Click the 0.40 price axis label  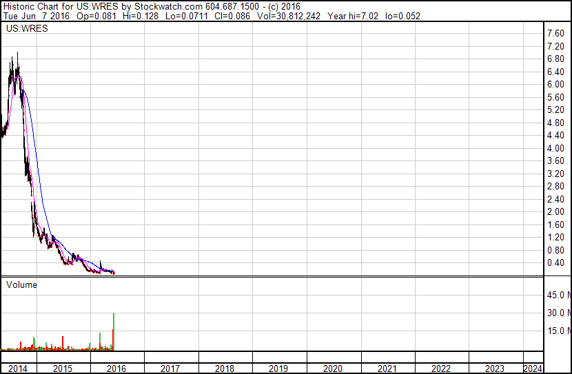[555, 263]
